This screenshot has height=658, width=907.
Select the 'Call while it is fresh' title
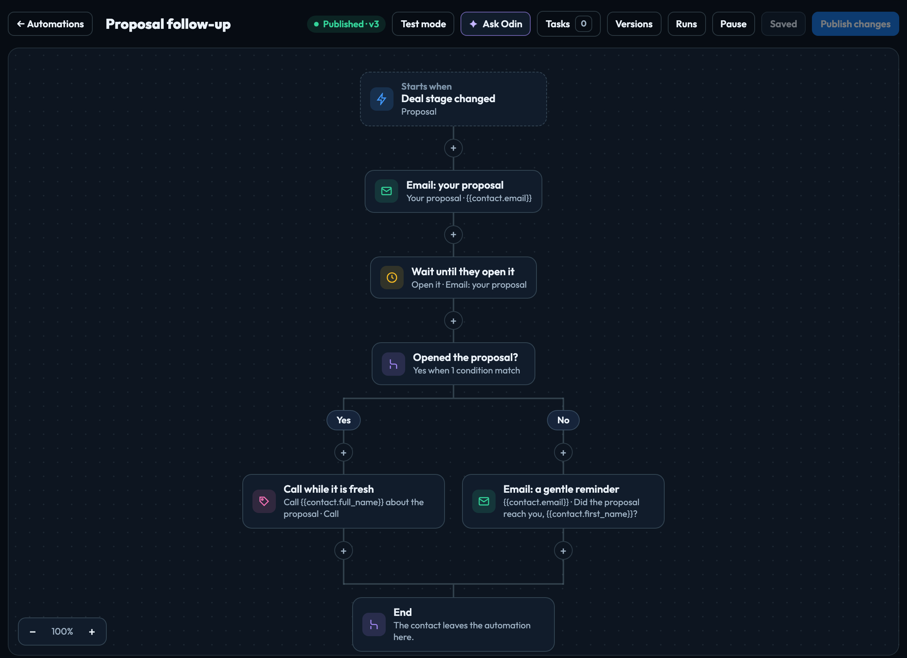(328, 489)
